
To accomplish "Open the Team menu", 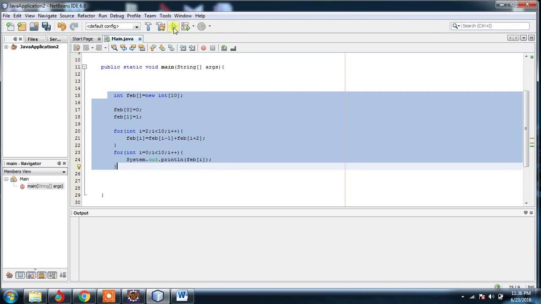I will coord(150,16).
